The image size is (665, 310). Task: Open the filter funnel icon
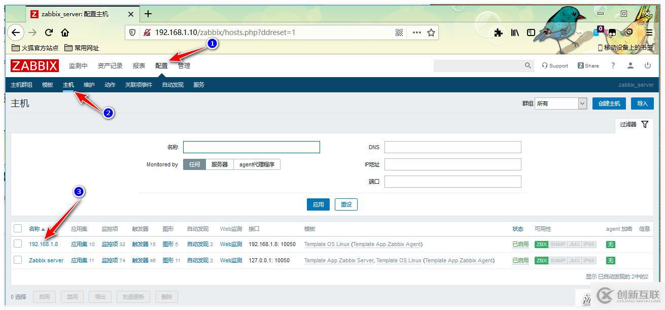pyautogui.click(x=645, y=124)
